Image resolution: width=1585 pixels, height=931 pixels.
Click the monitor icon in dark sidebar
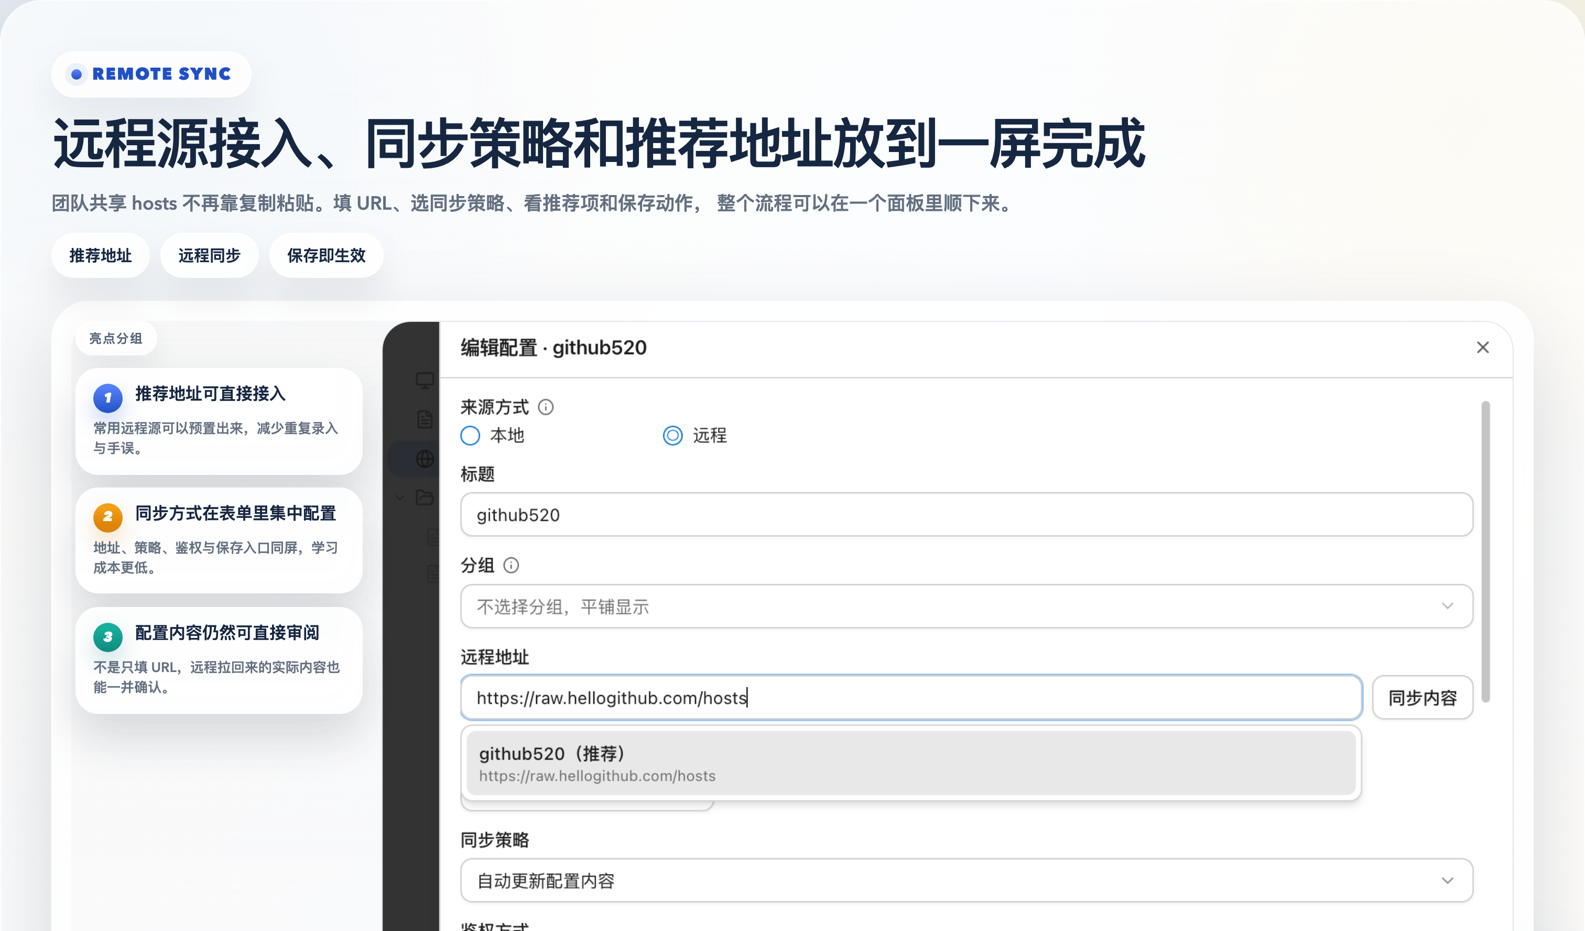pyautogui.click(x=425, y=380)
